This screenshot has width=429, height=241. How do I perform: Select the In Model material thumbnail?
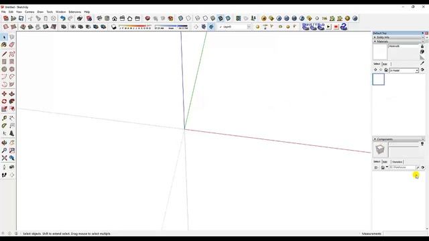tap(378, 80)
